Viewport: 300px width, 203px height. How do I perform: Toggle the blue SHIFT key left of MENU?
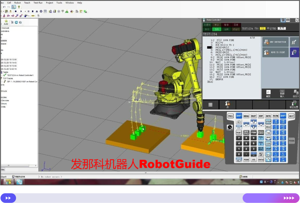pos(239,116)
